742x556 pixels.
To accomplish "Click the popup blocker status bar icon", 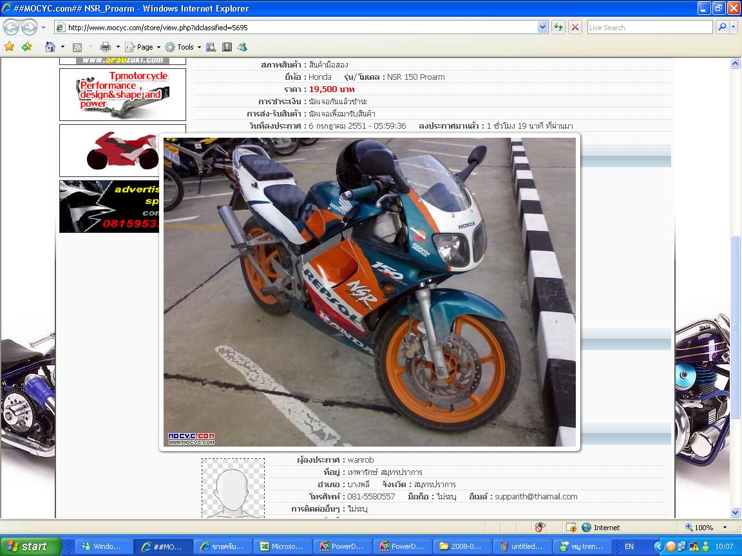I will (540, 527).
